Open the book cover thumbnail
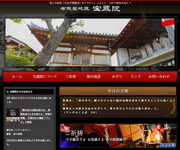The height and width of the screenshot is (150, 180). pyautogui.click(x=13, y=115)
